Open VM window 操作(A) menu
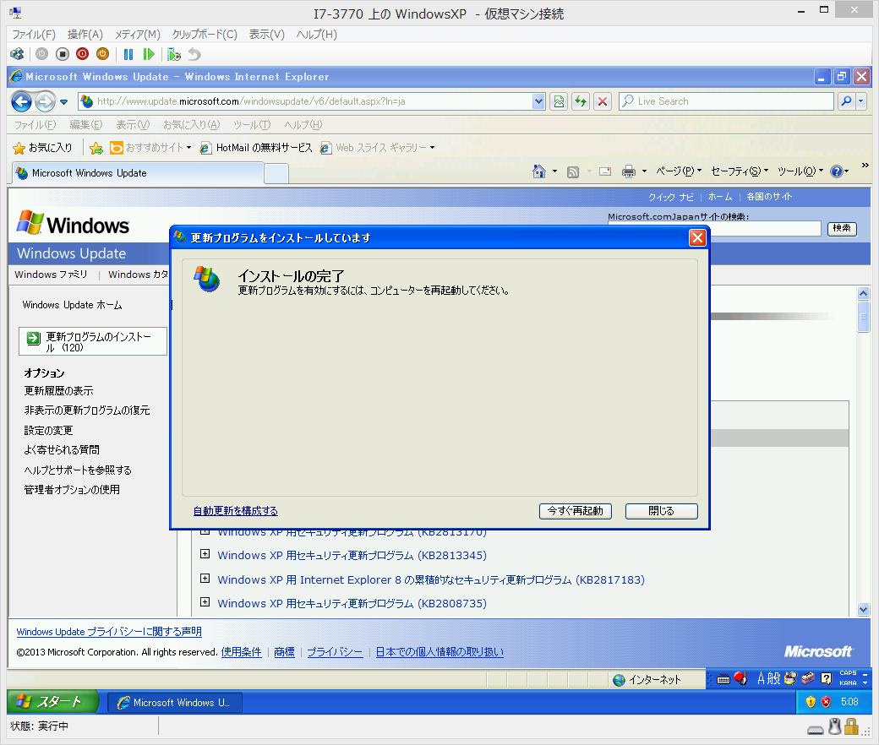 [x=85, y=34]
